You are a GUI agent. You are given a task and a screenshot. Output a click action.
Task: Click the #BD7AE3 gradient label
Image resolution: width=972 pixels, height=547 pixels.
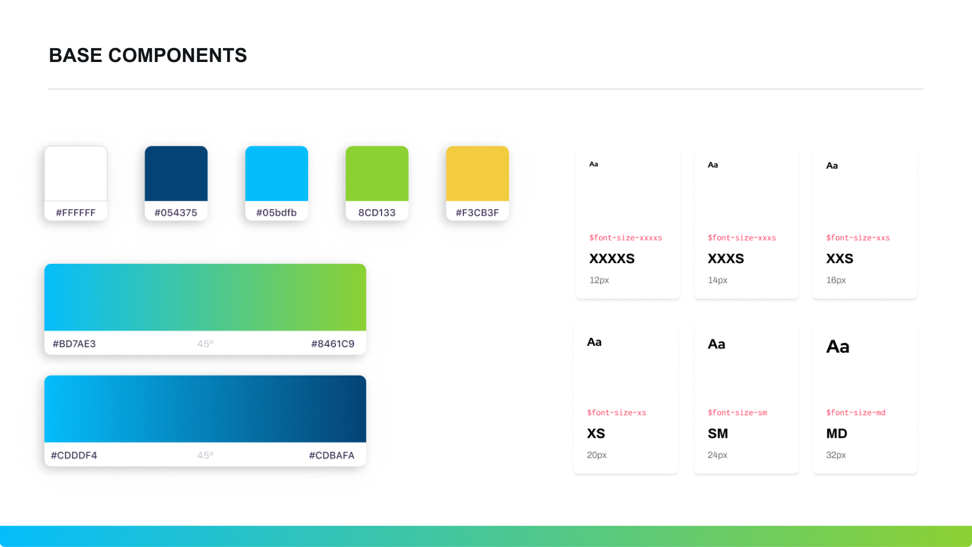[x=74, y=344]
